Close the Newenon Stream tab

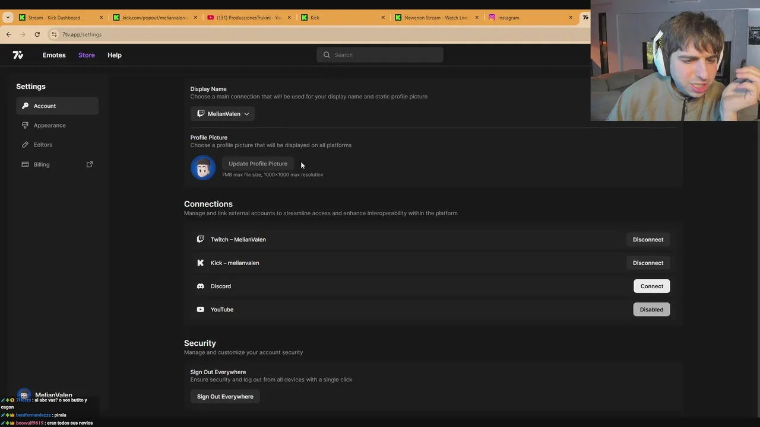477,18
